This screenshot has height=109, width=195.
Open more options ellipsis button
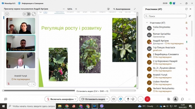pos(140,99)
